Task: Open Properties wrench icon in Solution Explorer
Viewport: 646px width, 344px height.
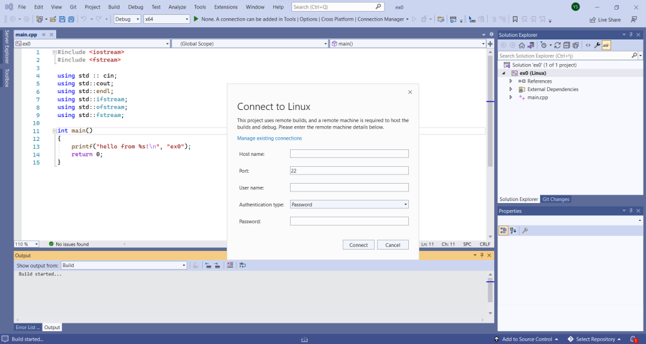Action: coord(597,45)
